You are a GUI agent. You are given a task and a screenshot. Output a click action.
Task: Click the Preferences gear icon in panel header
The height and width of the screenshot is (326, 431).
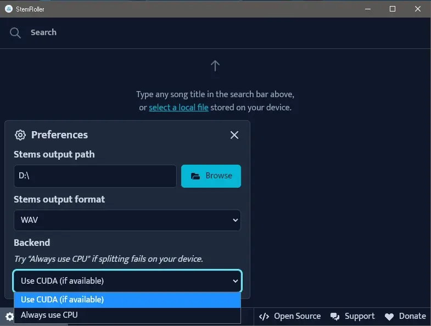20,135
